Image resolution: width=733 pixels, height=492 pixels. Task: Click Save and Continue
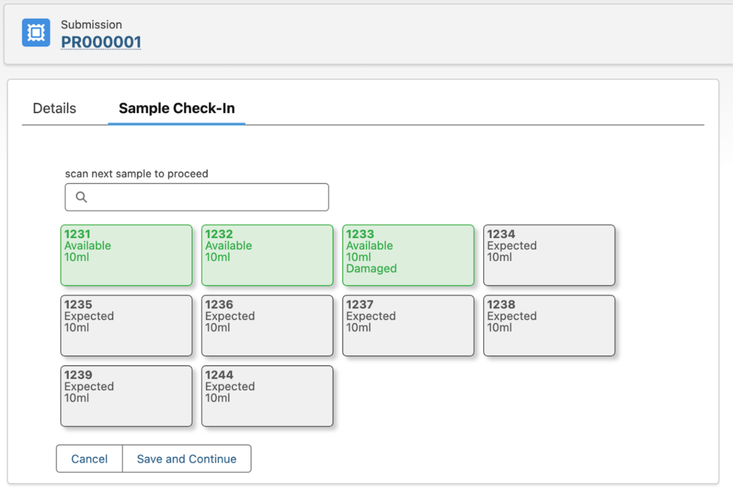(186, 458)
